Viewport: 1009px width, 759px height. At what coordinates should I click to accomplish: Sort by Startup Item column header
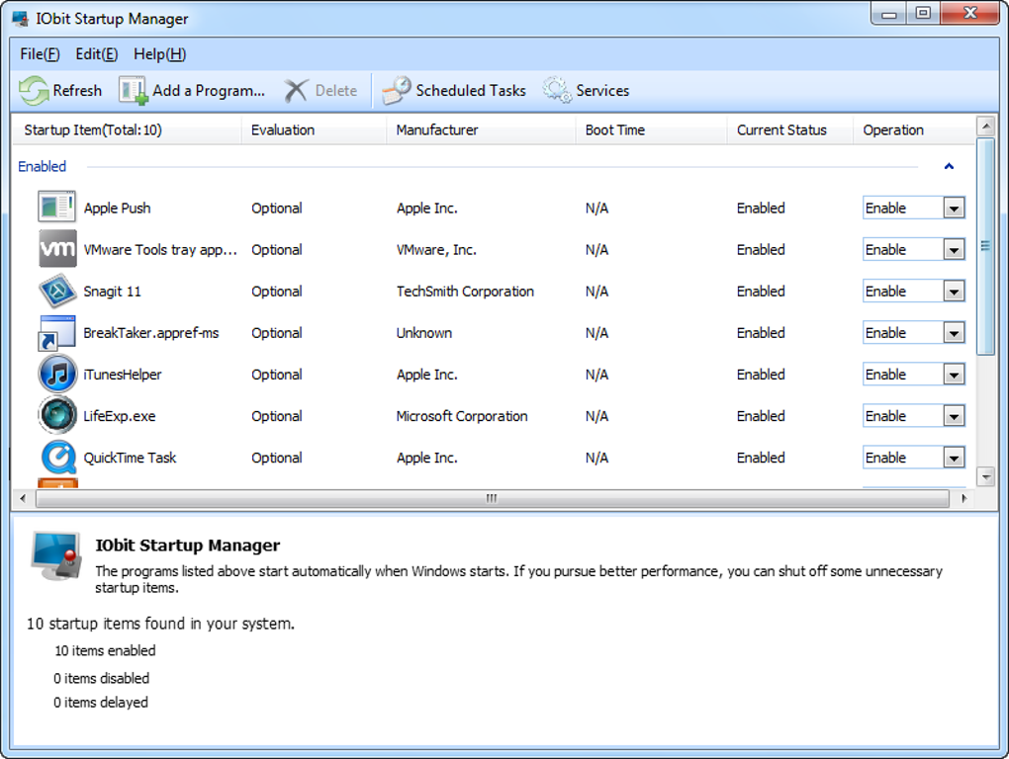coord(127,129)
